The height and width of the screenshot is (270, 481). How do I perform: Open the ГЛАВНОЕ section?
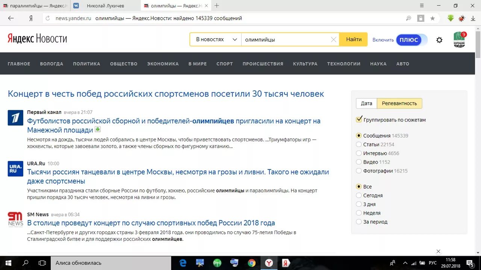[x=19, y=64]
